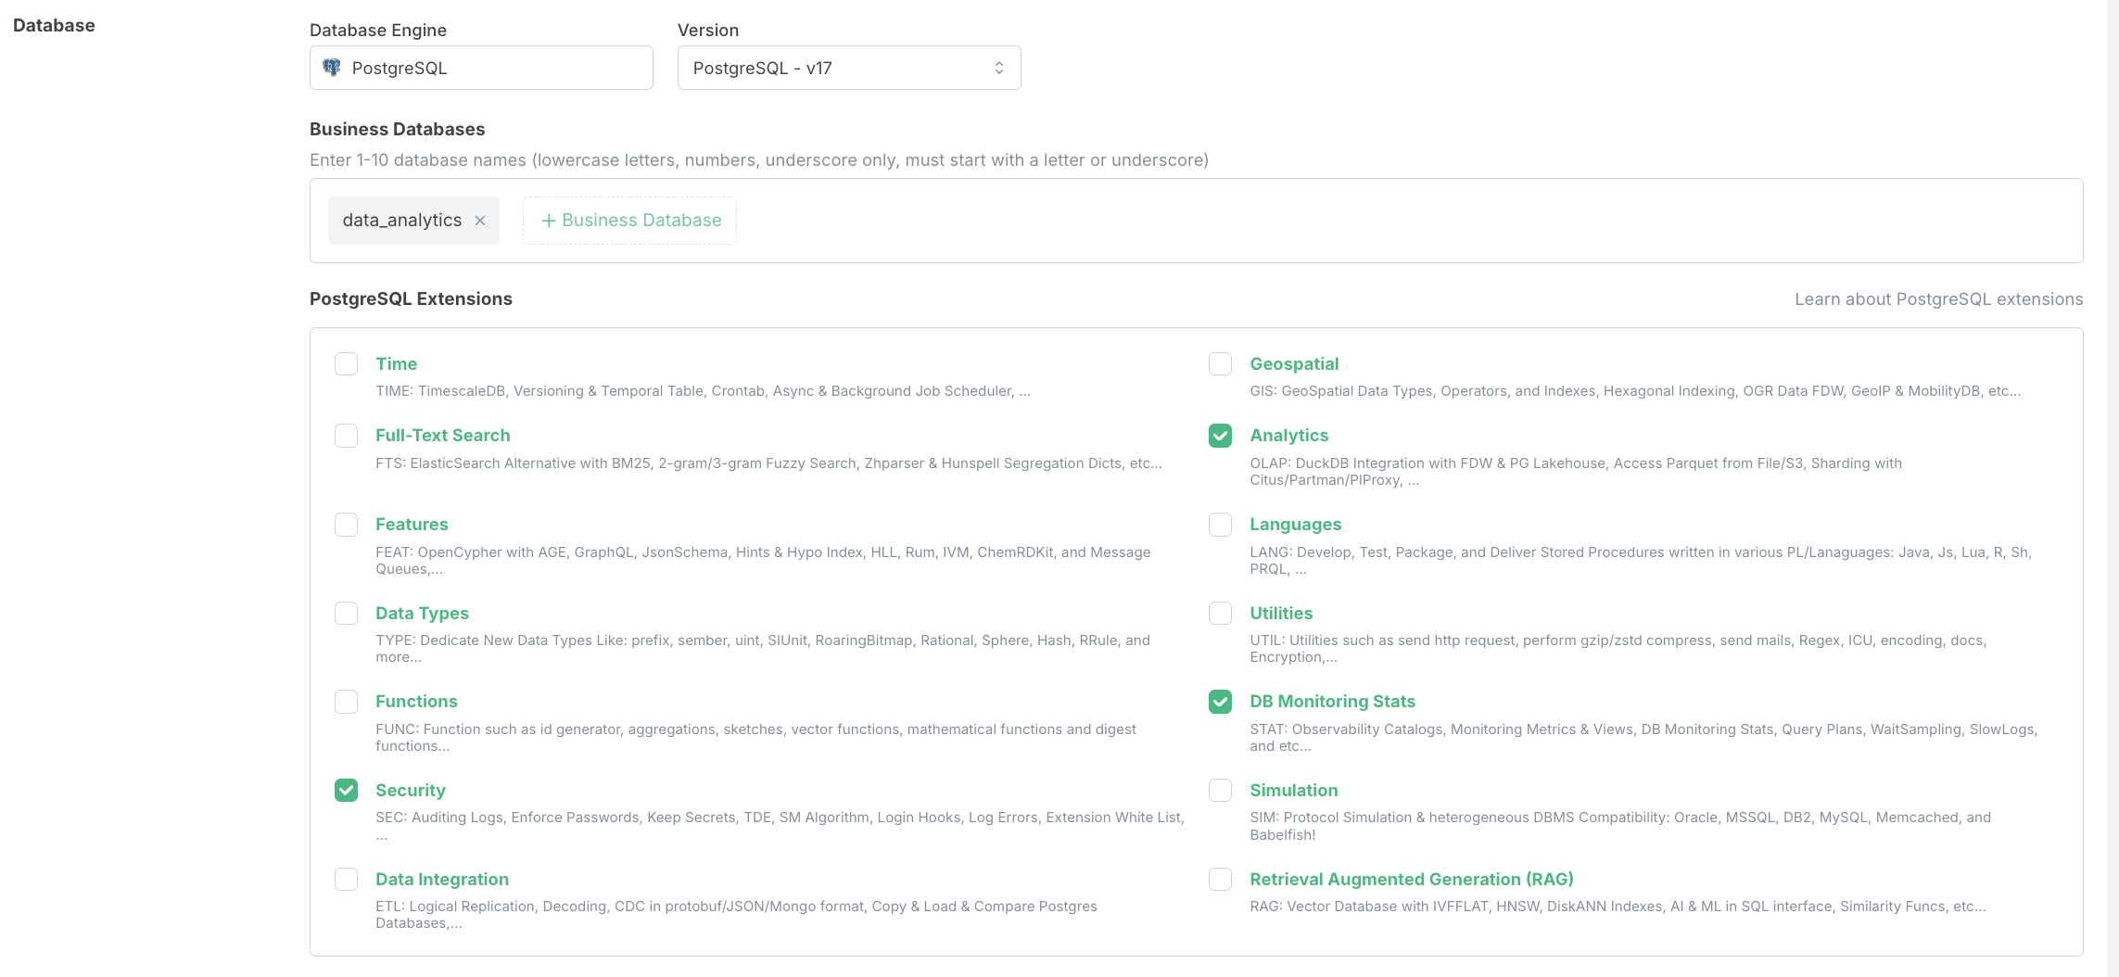Click the Database Engine label
Image resolution: width=2119 pixels, height=977 pixels.
coord(378,30)
